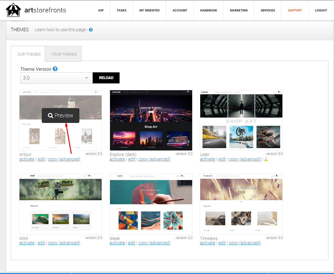Click copy (advanced) under Sleek
The image size is (334, 274).
tap(154, 243)
